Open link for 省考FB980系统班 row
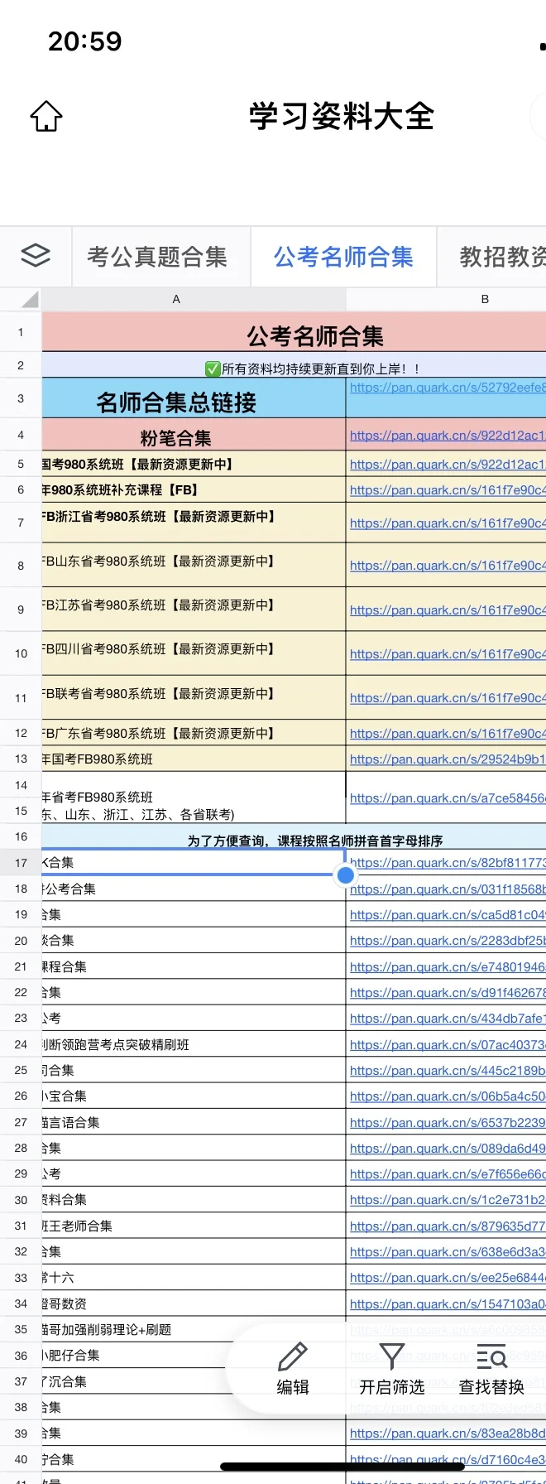 [448, 798]
